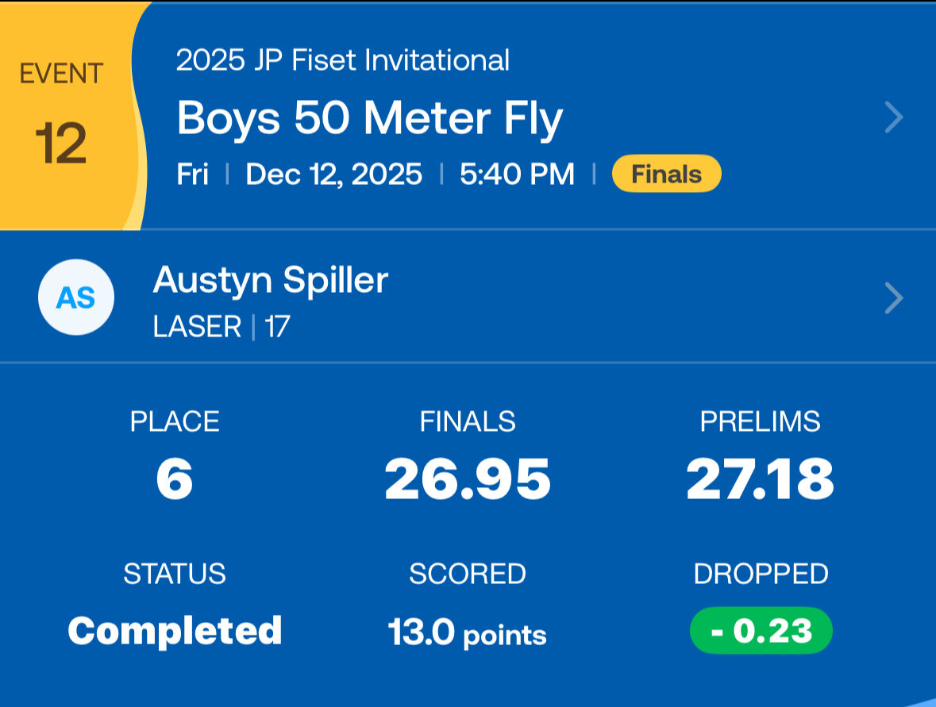Tap the 13.0 points scored value
The image size is (936, 707).
pyautogui.click(x=467, y=633)
